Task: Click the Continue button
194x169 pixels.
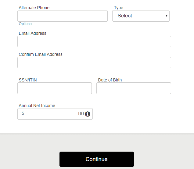Action: pyautogui.click(x=97, y=159)
